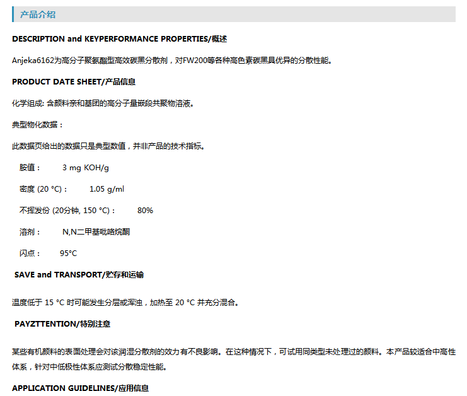Click the 不挥发份 (20分钟, 150 °C) label
The height and width of the screenshot is (396, 467).
click(x=67, y=211)
